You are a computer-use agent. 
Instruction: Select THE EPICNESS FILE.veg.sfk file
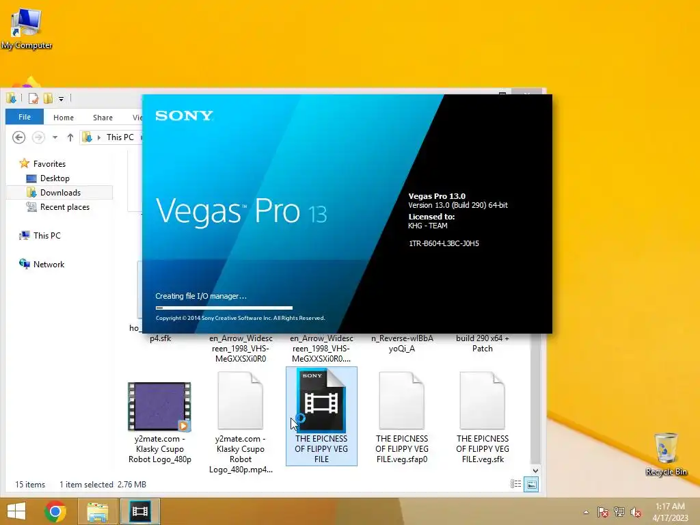tap(483, 417)
